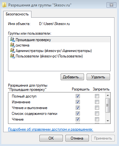Open the Безопасность tab

pyautogui.click(x=17, y=14)
